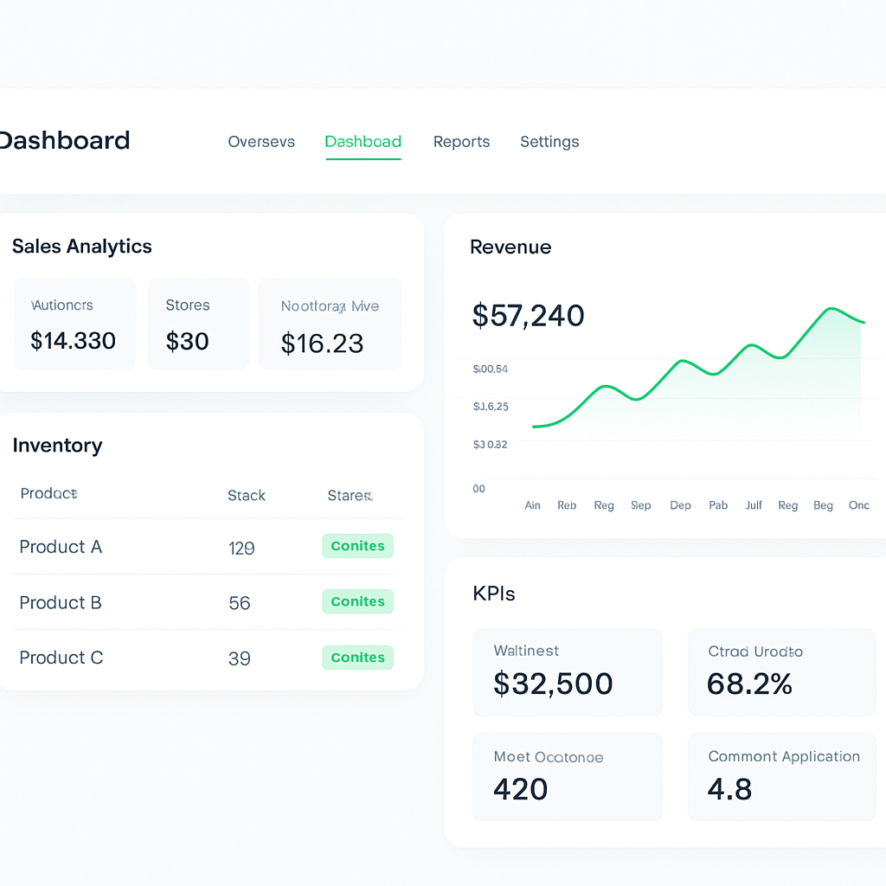The image size is (886, 886).
Task: Click the Sales Analytics heading
Action: click(82, 247)
